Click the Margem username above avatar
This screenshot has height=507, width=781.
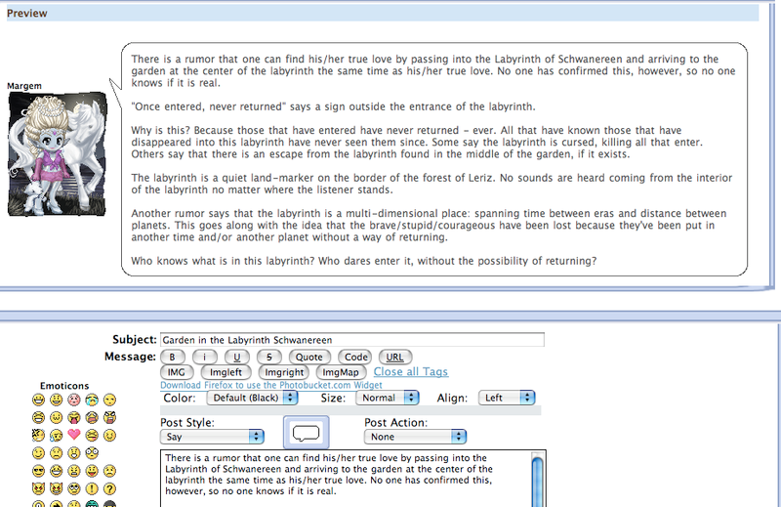click(x=24, y=86)
